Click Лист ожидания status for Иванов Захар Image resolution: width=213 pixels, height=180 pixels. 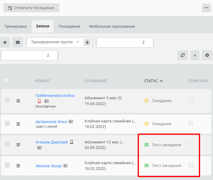[166, 166]
